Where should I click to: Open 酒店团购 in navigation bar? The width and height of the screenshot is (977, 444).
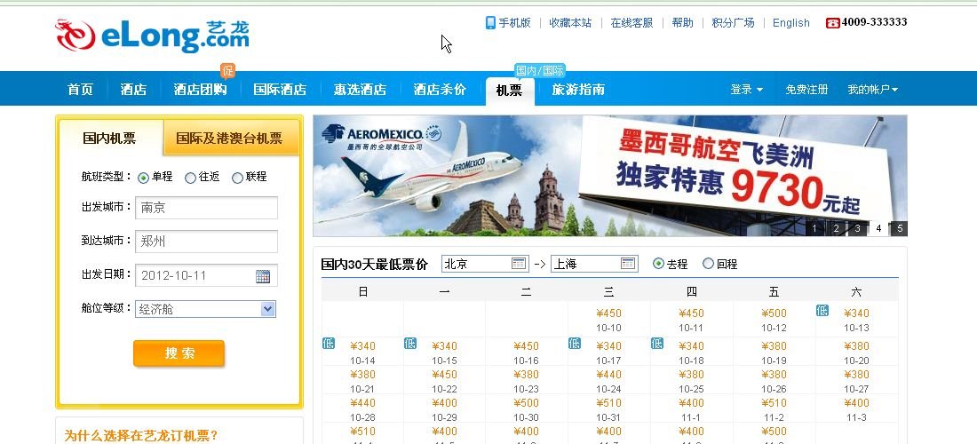(x=200, y=90)
